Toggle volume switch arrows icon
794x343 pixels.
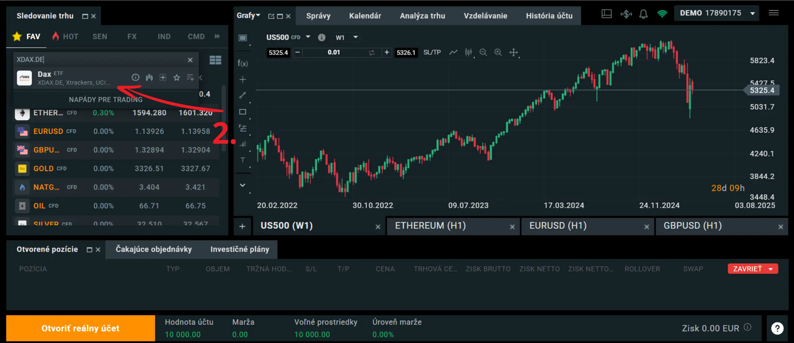372,52
